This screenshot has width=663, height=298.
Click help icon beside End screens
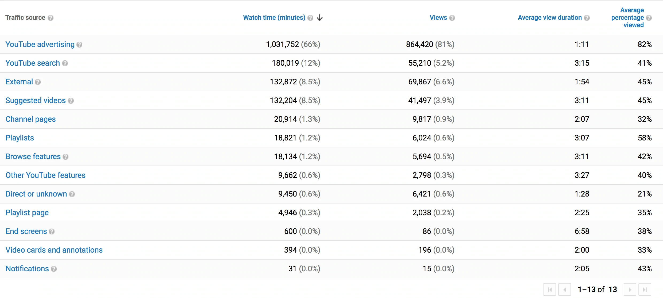52,232
